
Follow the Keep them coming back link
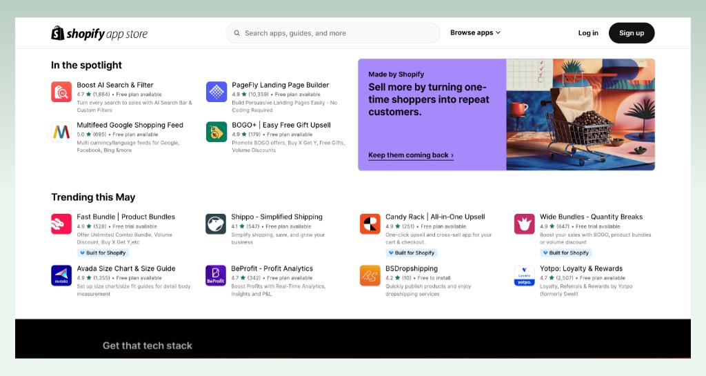coord(411,155)
